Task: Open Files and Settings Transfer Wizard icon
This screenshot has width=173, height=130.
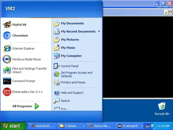Action: tap(7, 70)
